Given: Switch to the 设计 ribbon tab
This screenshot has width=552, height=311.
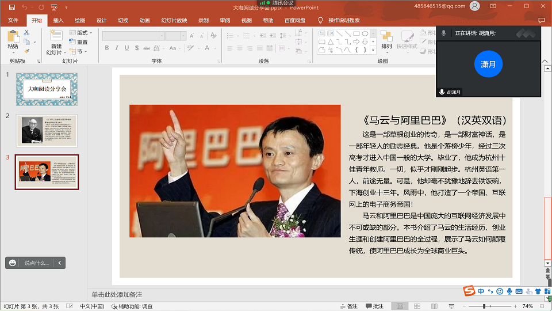Looking at the screenshot, I should click(x=101, y=21).
